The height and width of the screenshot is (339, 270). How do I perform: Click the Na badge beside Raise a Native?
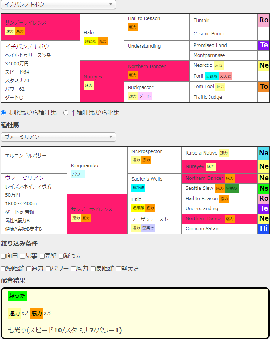[263, 153]
